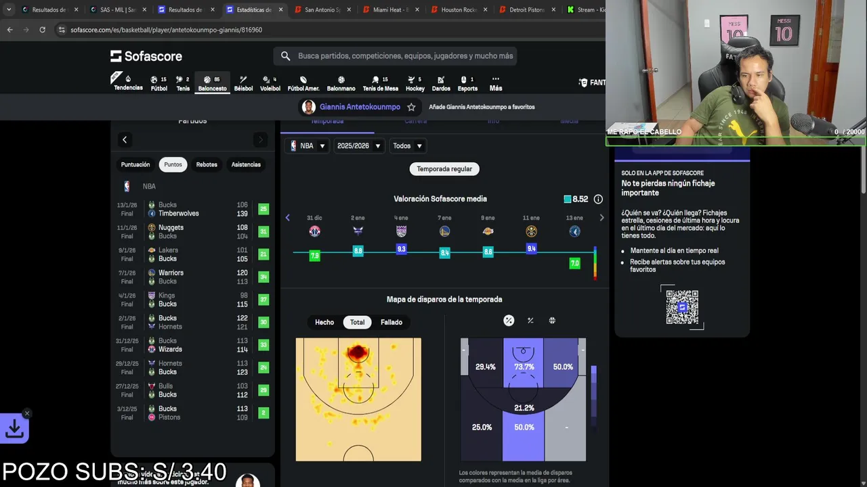Select the Asistencias stat filter

coord(246,164)
